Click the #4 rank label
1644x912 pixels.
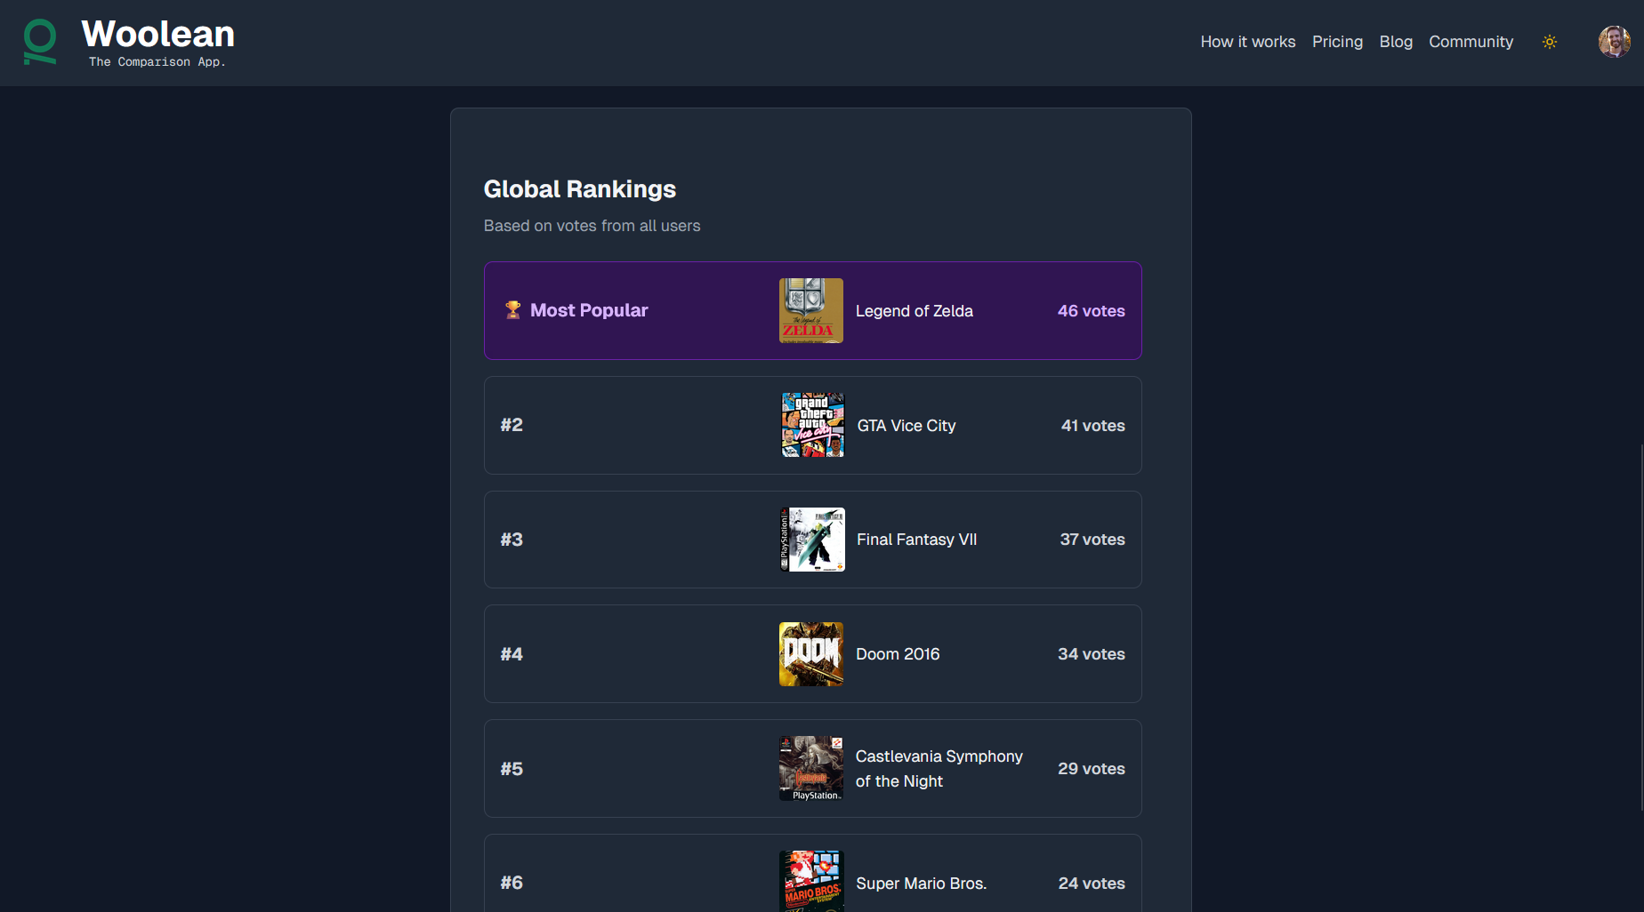[x=512, y=654]
